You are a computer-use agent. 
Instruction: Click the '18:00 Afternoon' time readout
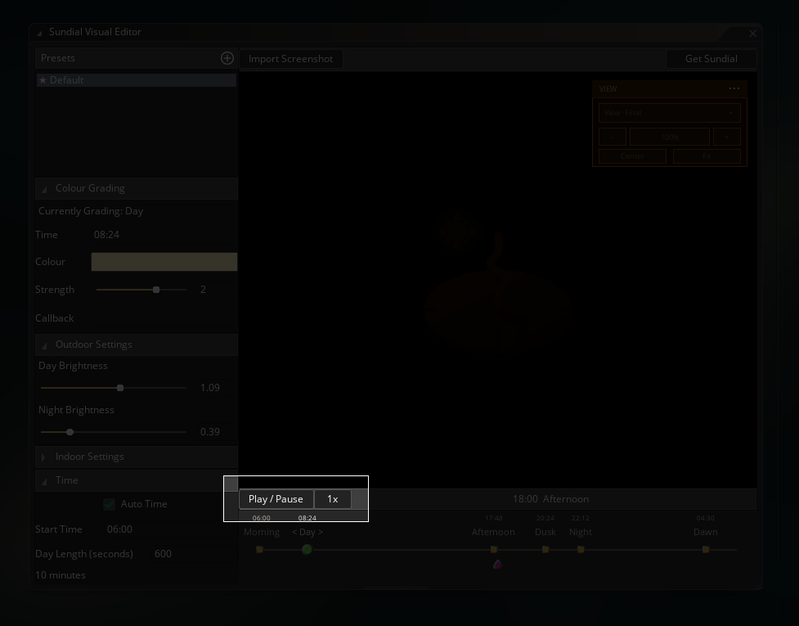[550, 499]
